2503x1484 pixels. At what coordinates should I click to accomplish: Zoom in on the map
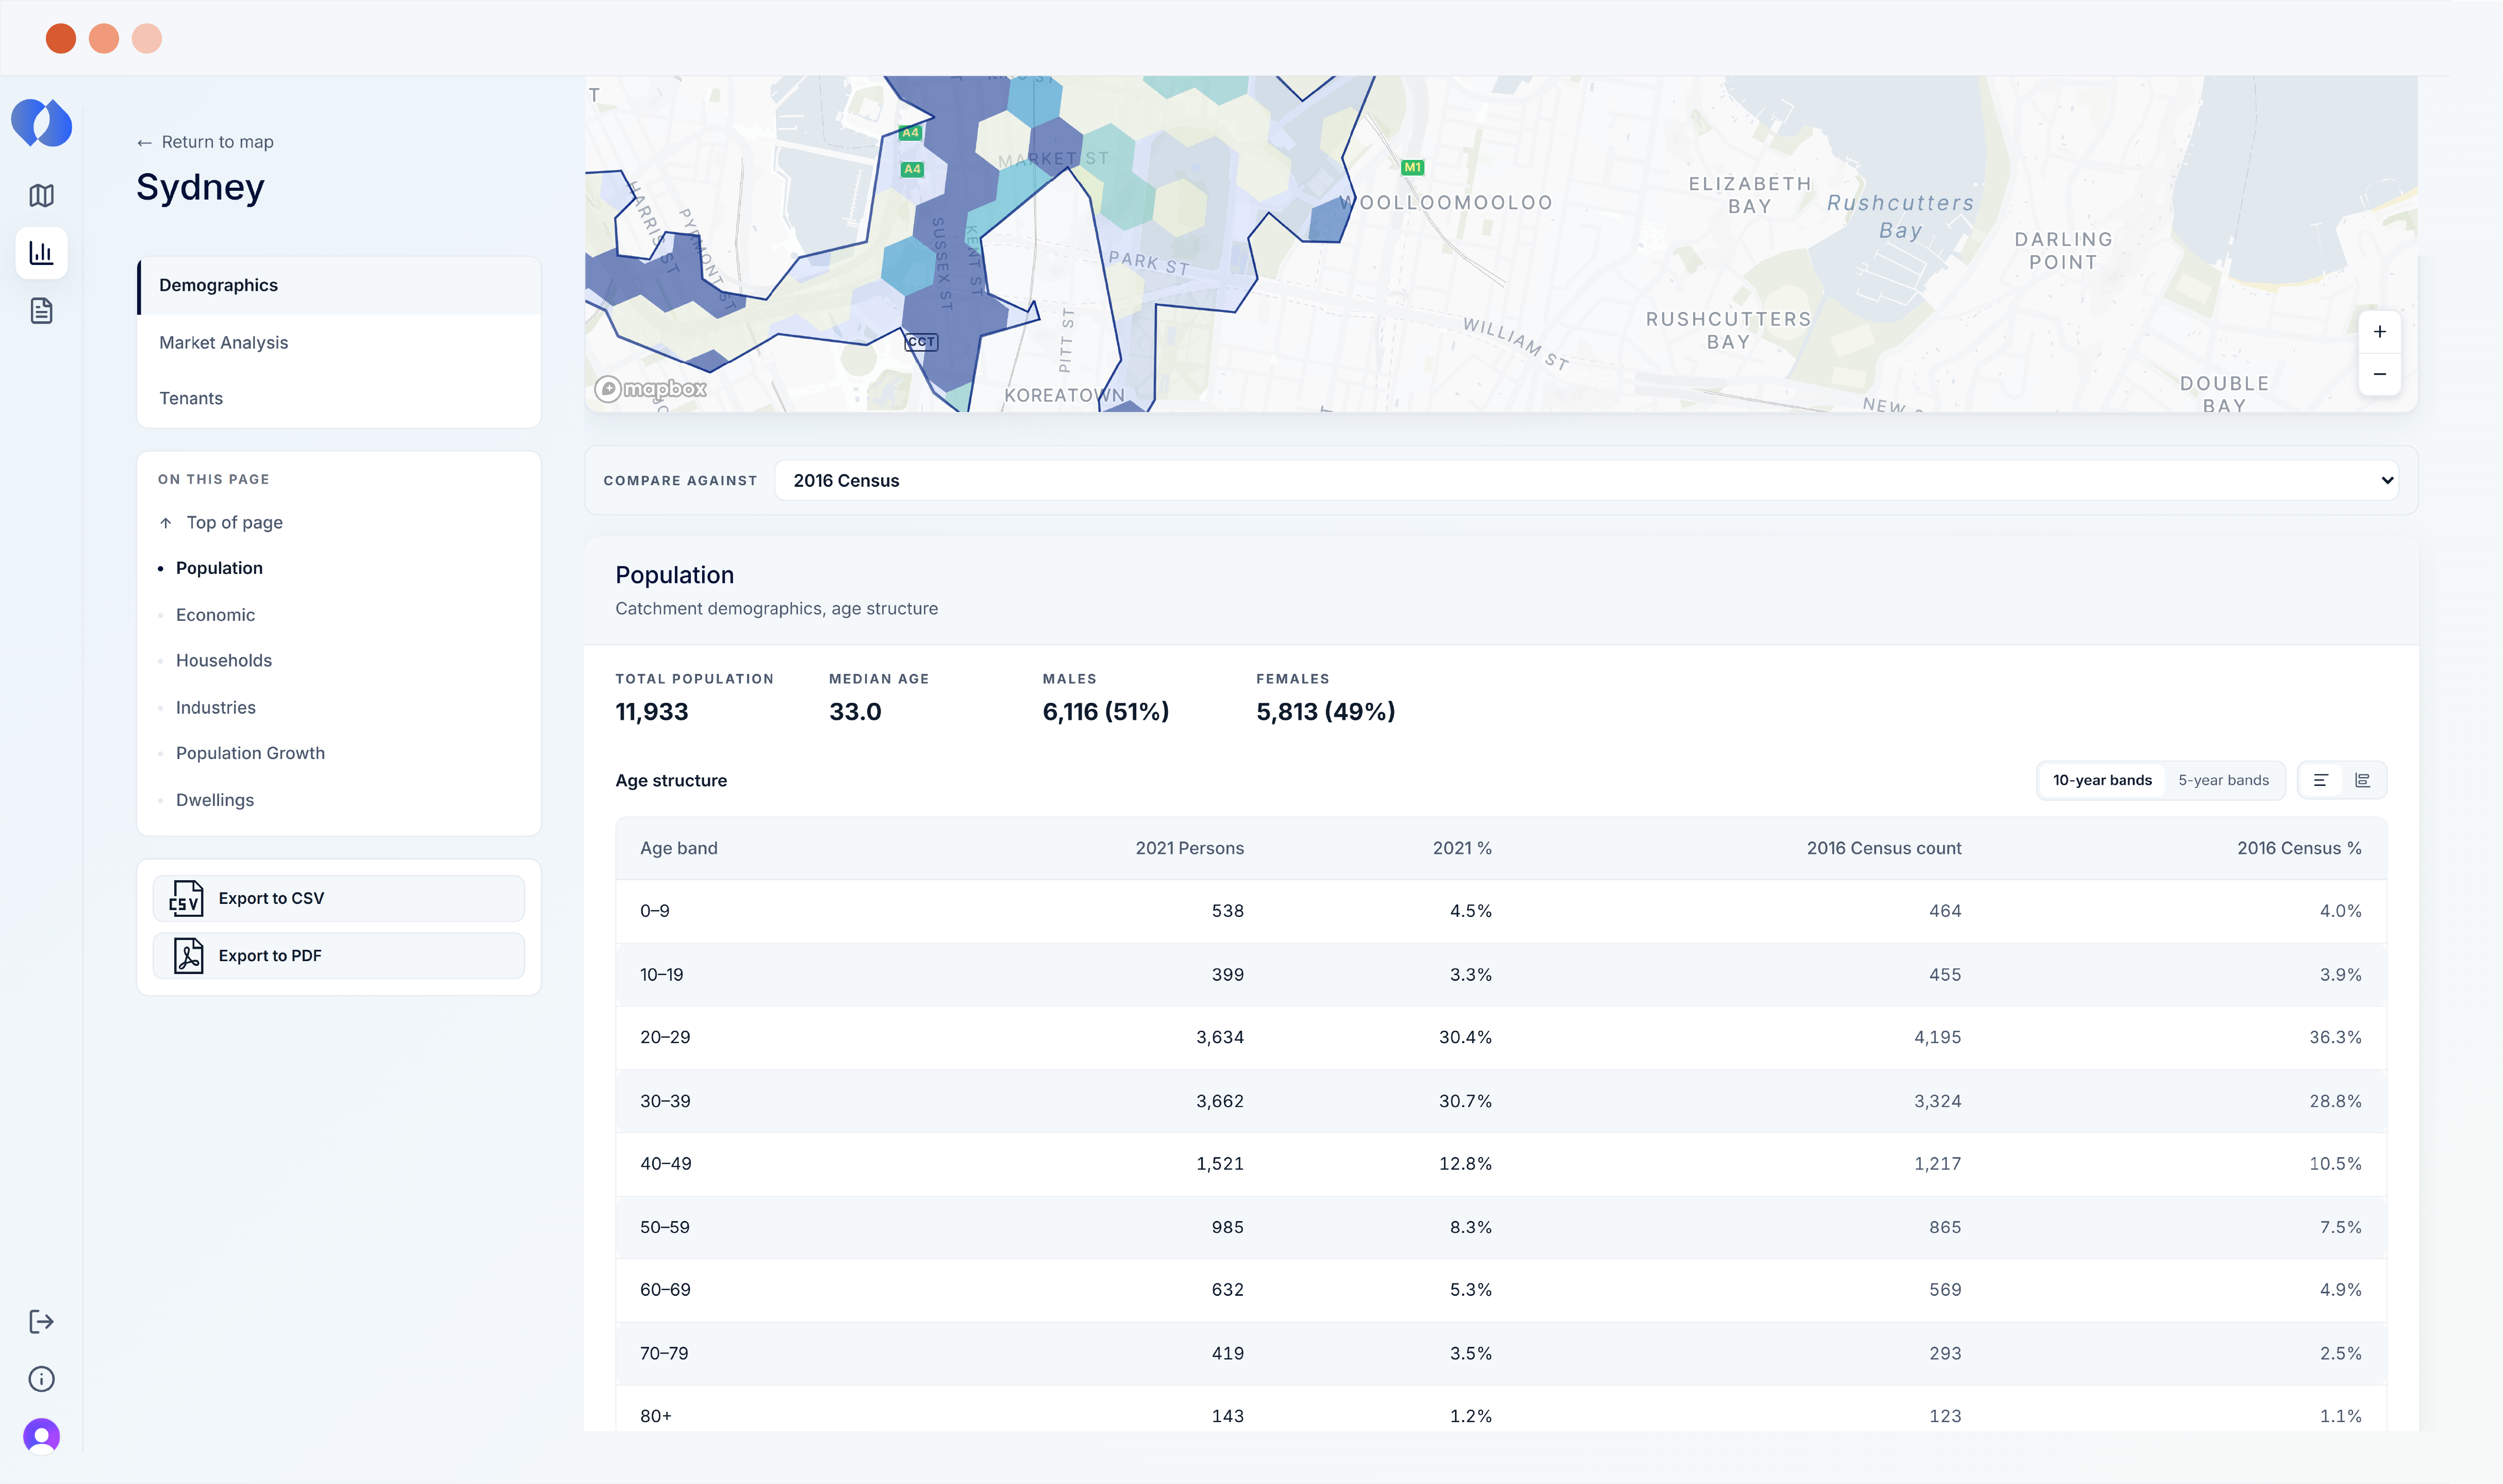coord(2380,332)
